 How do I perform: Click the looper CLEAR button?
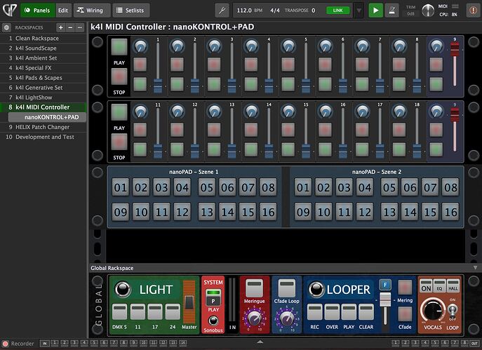click(x=366, y=311)
